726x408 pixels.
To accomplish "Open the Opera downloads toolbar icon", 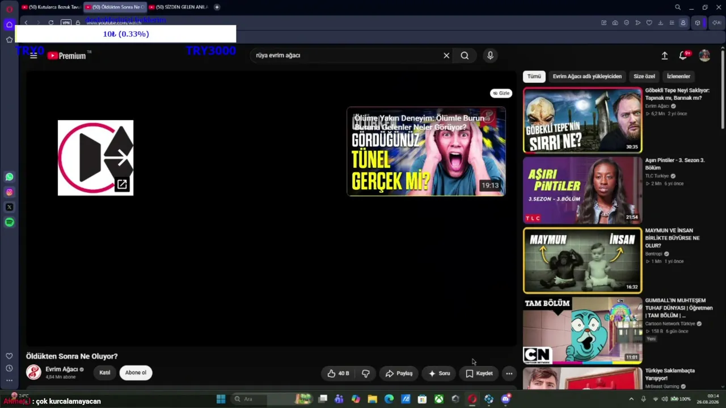I will click(x=660, y=23).
